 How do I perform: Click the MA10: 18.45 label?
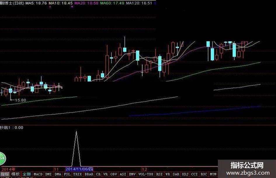[x=60, y=3]
